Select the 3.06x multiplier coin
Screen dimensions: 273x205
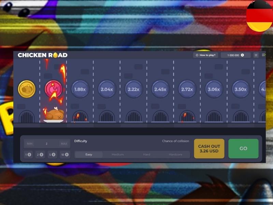click(x=214, y=89)
